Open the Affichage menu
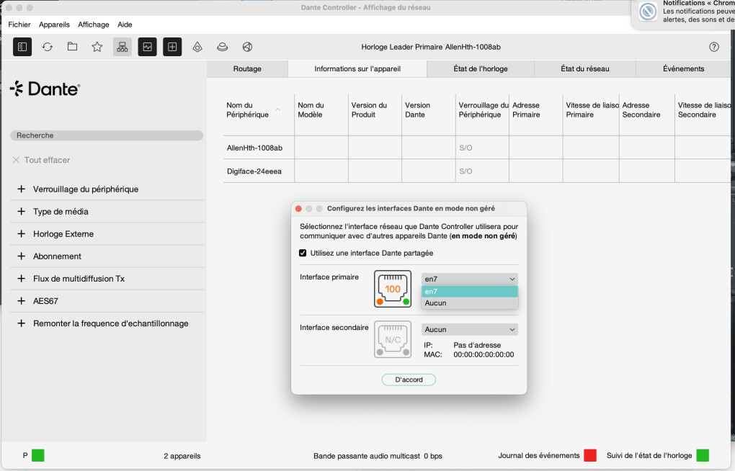Image resolution: width=735 pixels, height=471 pixels. click(93, 24)
